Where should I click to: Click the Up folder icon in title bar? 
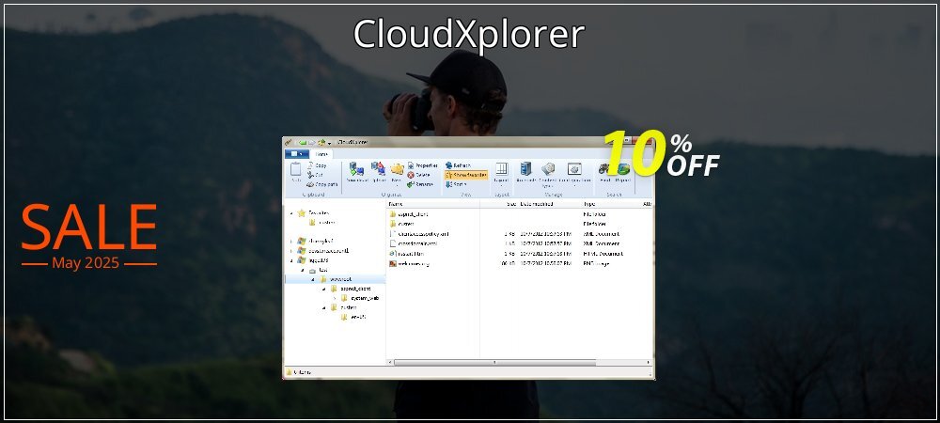pyautogui.click(x=321, y=143)
